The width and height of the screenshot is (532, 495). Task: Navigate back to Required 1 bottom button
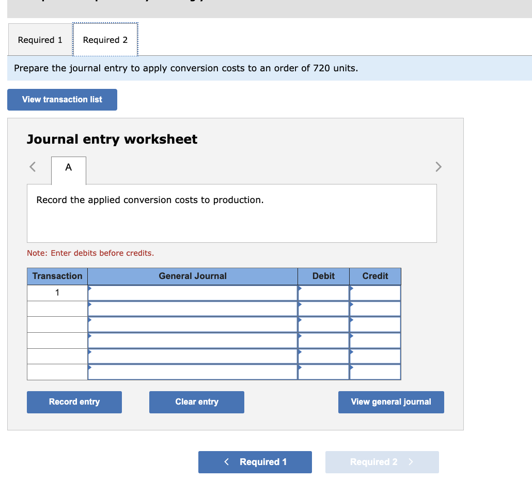point(255,462)
